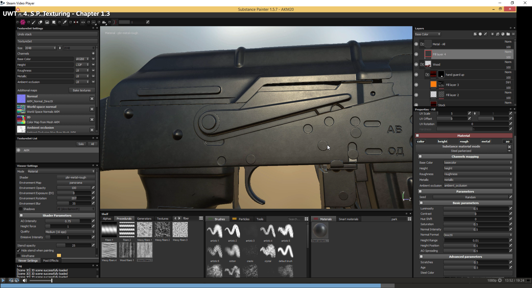
Task: Create a new folder in the Layers panel
Action: (x=508, y=34)
